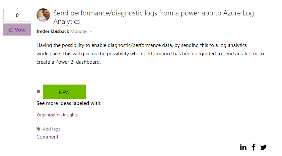Click the small dot after Monday
282x156 pixels.
tap(91, 32)
